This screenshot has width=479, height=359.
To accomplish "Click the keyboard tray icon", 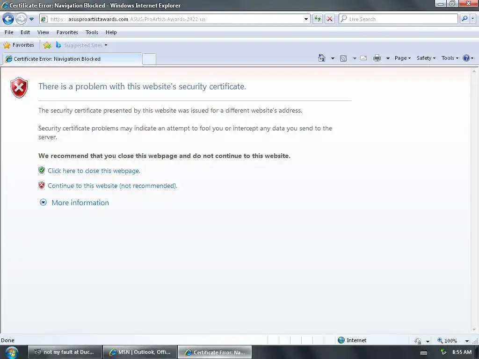I will pyautogui.click(x=424, y=352).
